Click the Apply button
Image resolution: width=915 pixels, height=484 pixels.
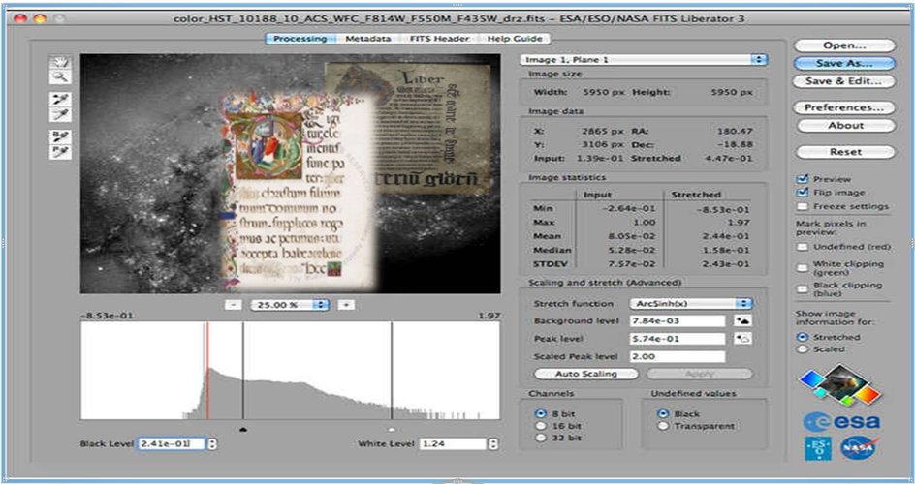[x=699, y=374]
